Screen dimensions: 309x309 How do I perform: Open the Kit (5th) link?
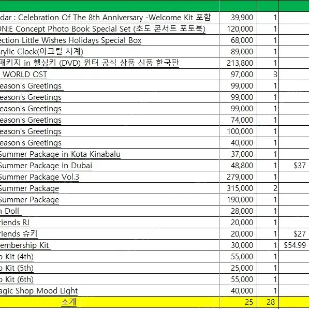17,268
